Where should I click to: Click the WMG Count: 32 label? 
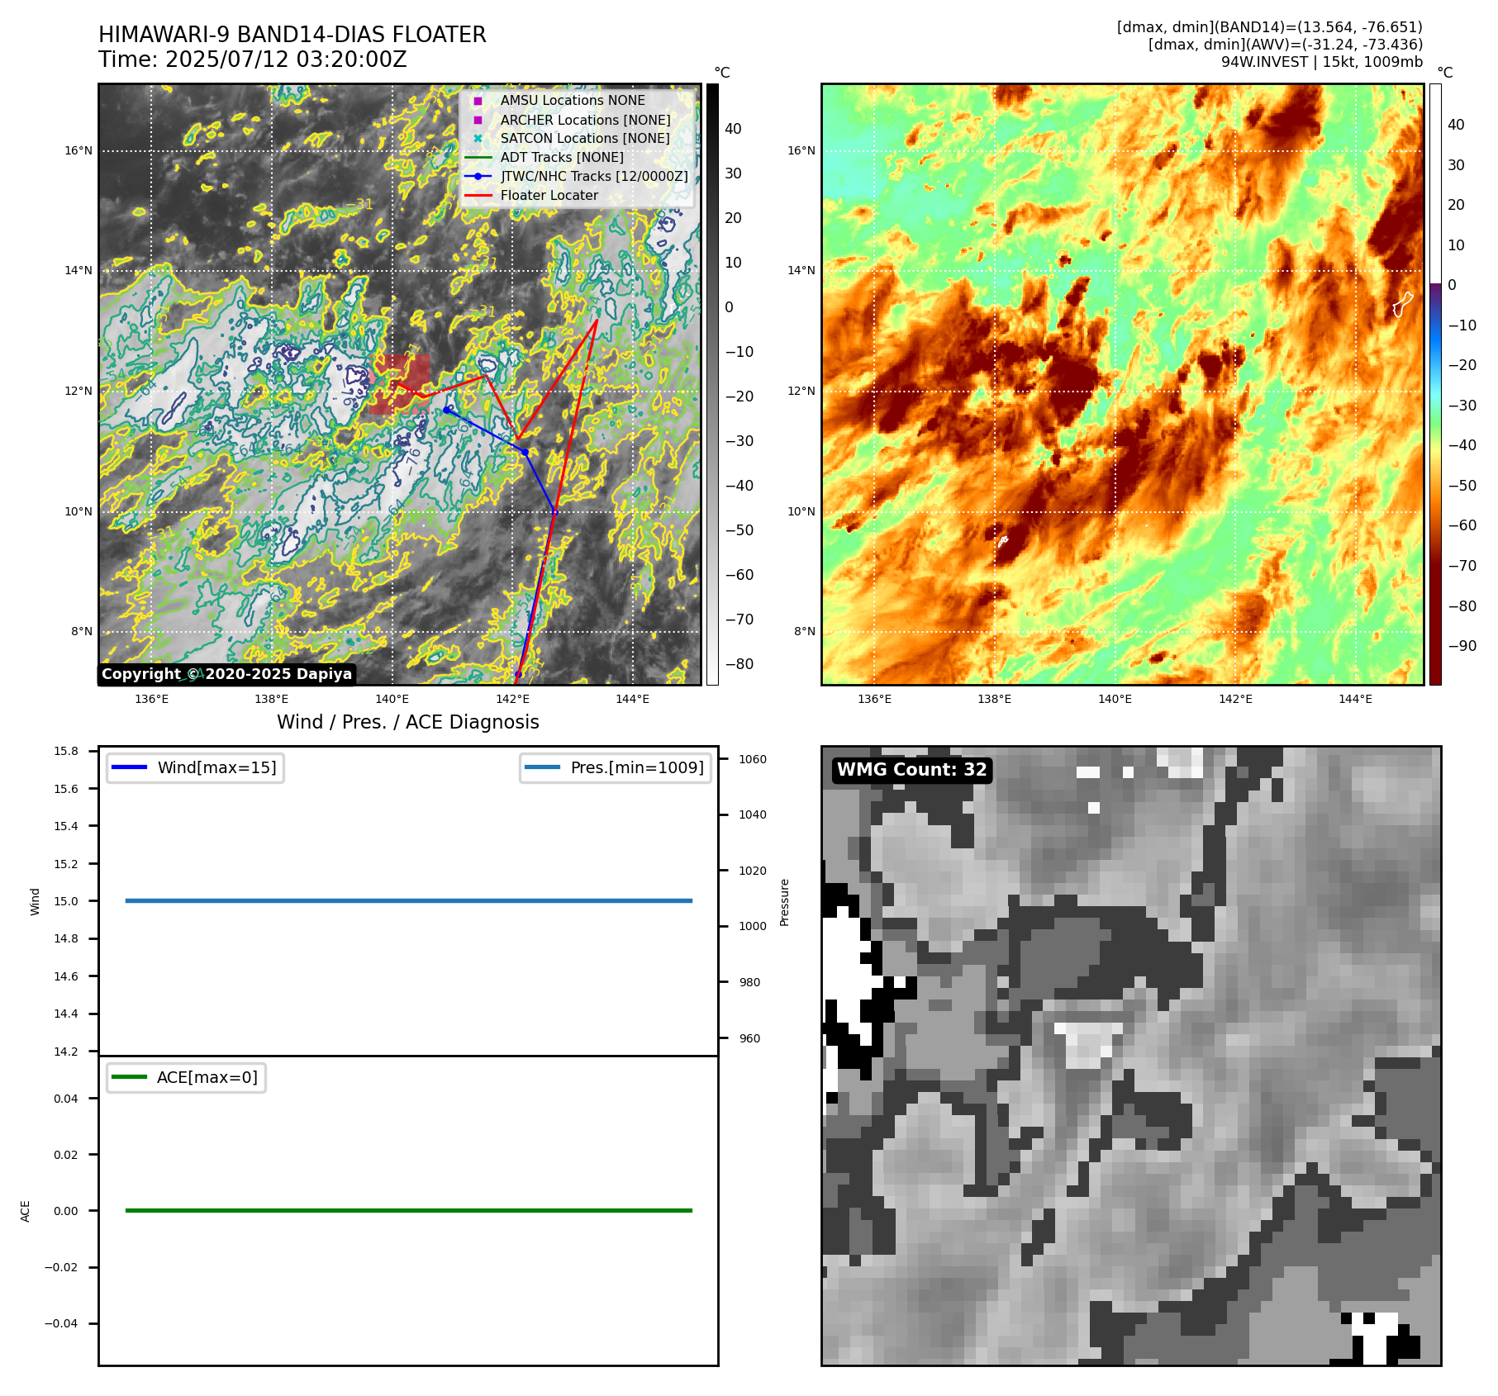(x=912, y=770)
